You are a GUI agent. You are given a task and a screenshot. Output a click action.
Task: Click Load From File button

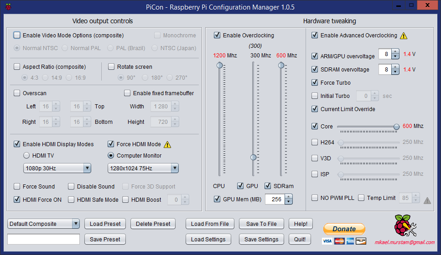(210, 224)
